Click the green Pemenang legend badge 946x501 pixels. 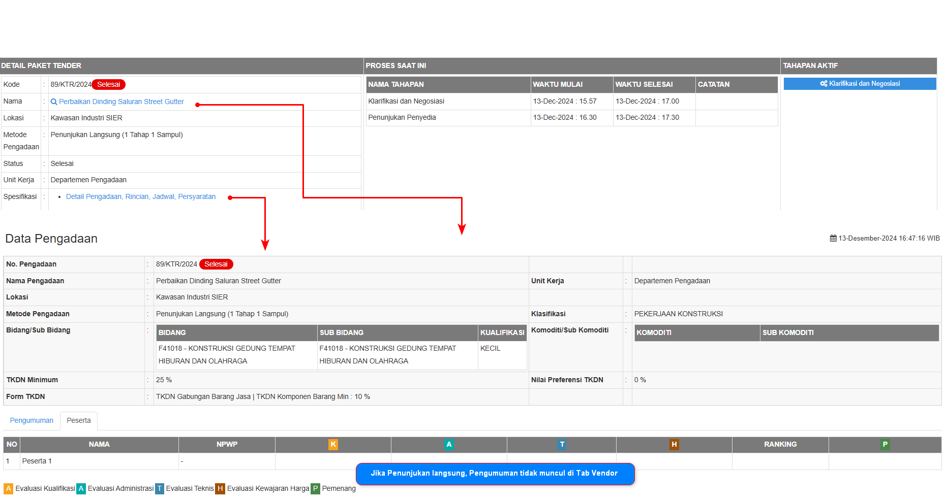pyautogui.click(x=315, y=489)
